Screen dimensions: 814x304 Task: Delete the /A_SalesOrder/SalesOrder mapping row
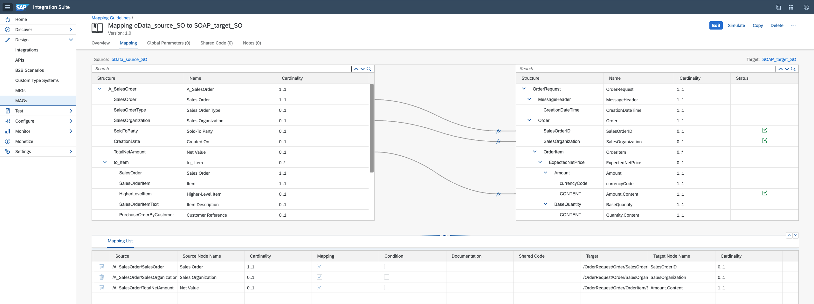102,267
